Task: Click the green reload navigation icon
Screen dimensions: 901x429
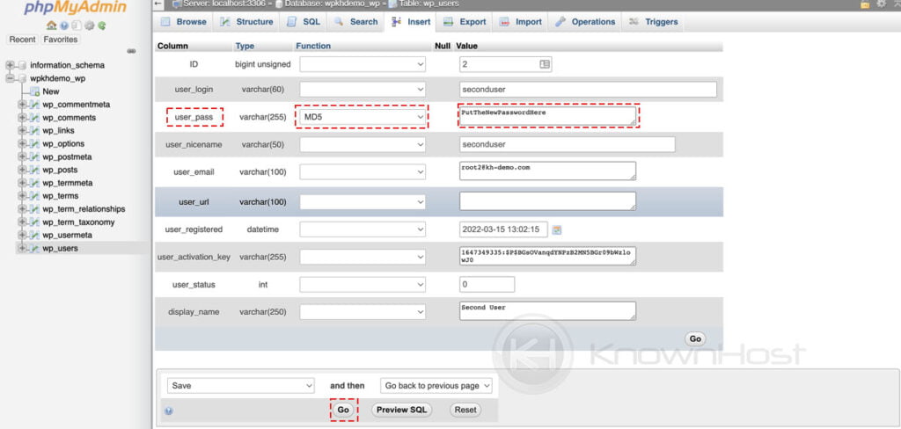Action: click(x=102, y=25)
